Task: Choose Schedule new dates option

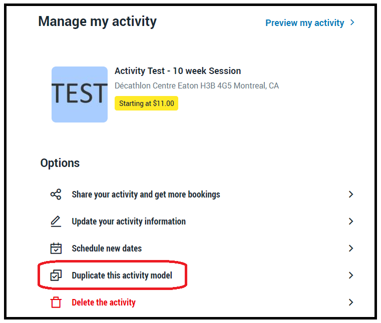Action: (107, 248)
